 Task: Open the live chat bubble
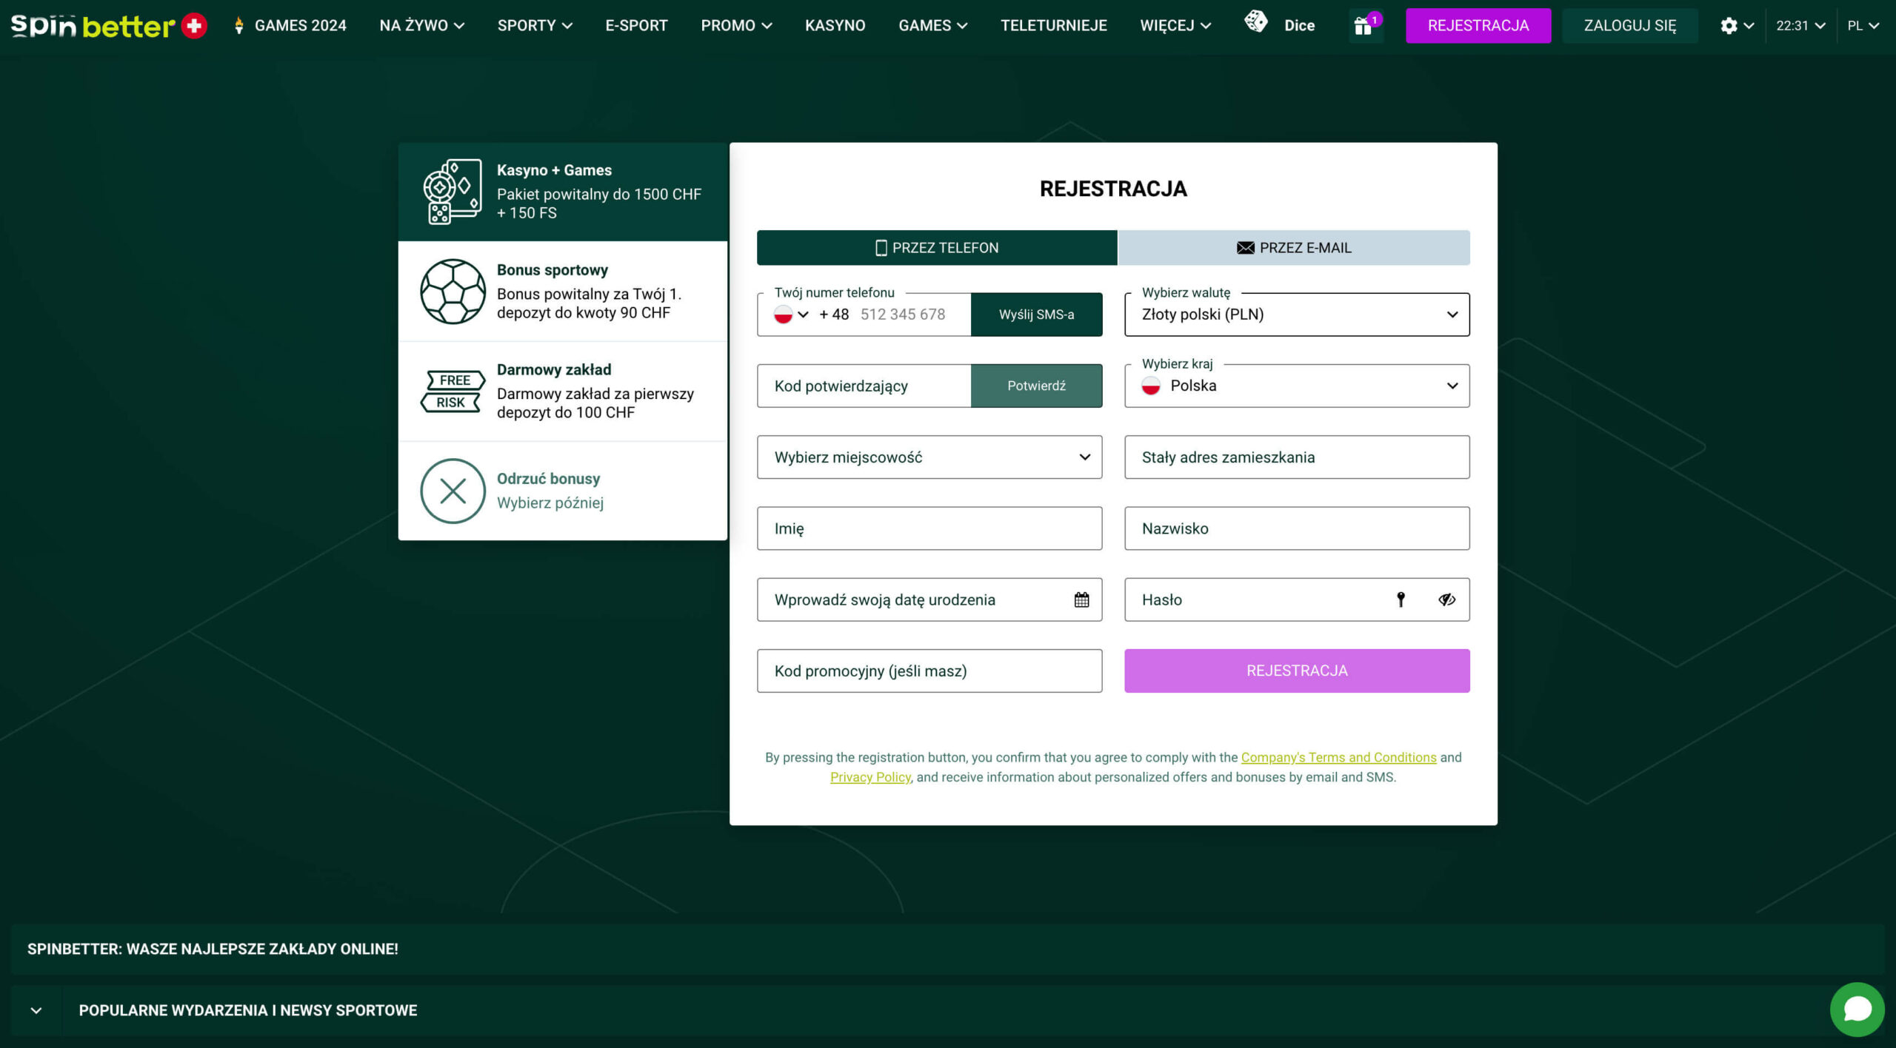point(1857,1008)
